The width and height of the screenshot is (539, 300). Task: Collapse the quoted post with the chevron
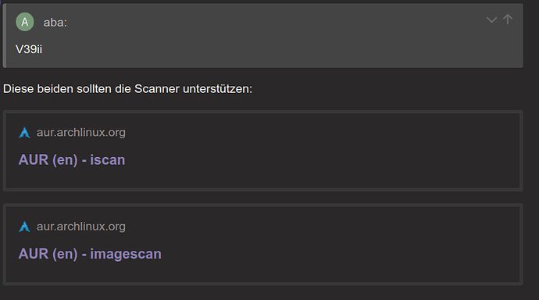(491, 20)
